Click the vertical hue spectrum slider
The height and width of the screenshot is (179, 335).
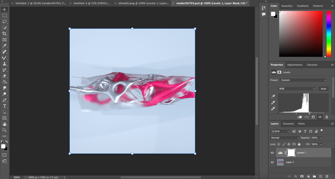(328, 34)
